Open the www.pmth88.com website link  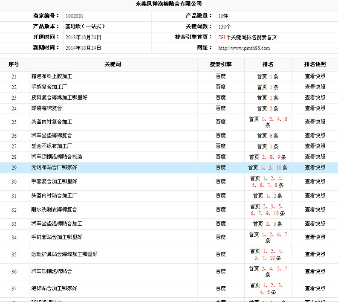(244, 48)
